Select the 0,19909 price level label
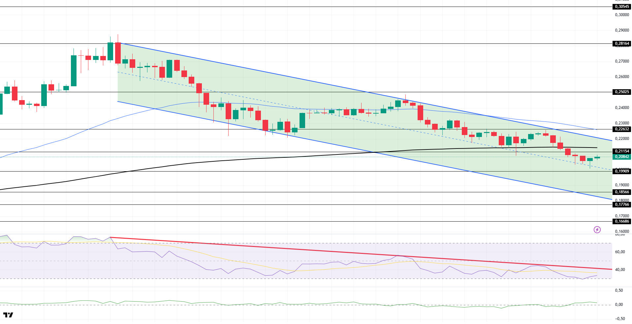The height and width of the screenshot is (324, 632). tap(622, 171)
